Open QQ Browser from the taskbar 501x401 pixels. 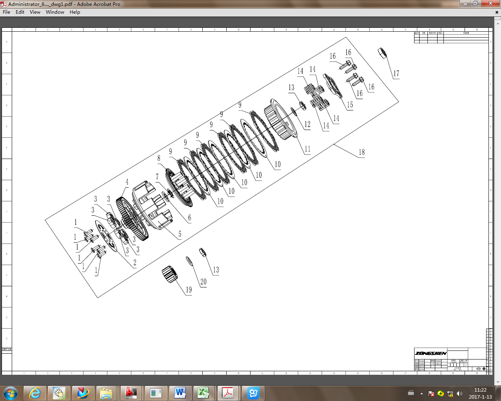[x=252, y=393]
